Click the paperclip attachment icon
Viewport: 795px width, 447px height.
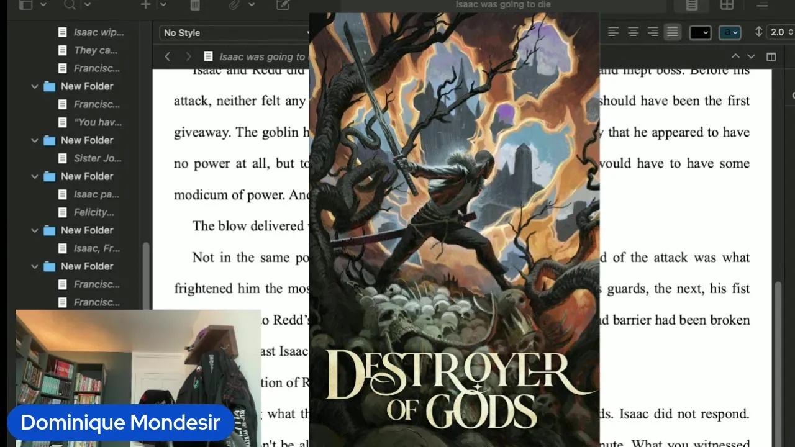click(234, 5)
